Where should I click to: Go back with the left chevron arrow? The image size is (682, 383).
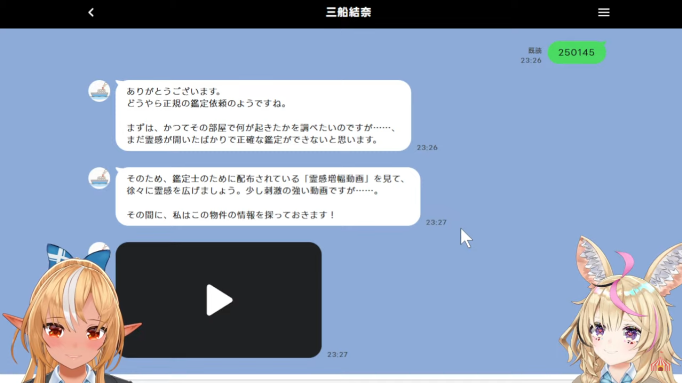click(x=91, y=12)
